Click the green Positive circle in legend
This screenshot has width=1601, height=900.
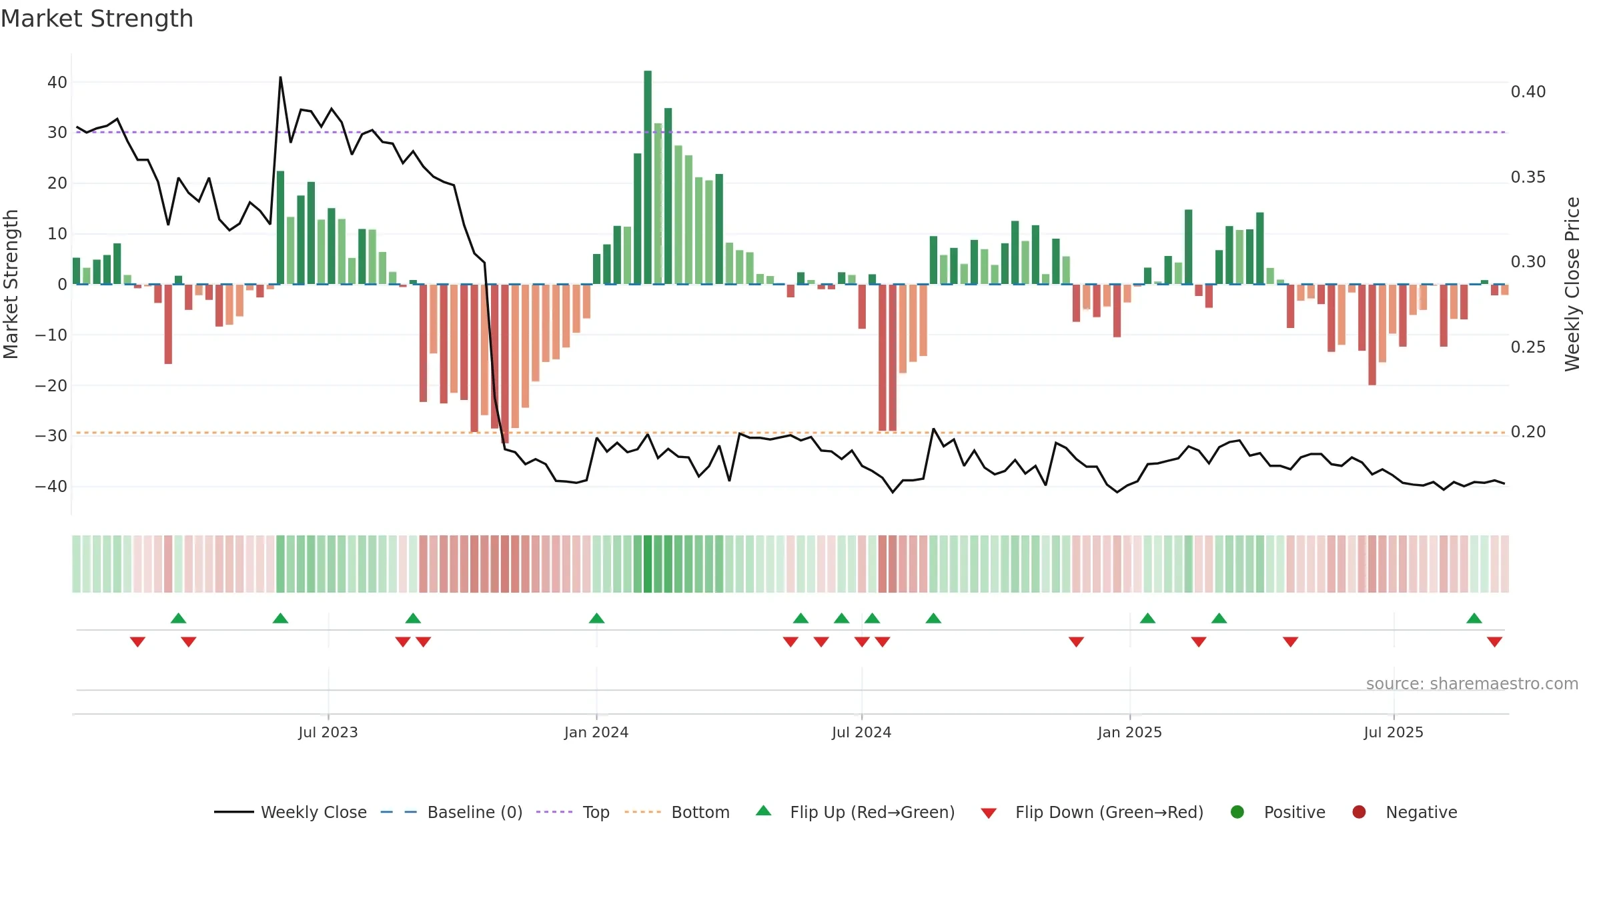[1237, 812]
